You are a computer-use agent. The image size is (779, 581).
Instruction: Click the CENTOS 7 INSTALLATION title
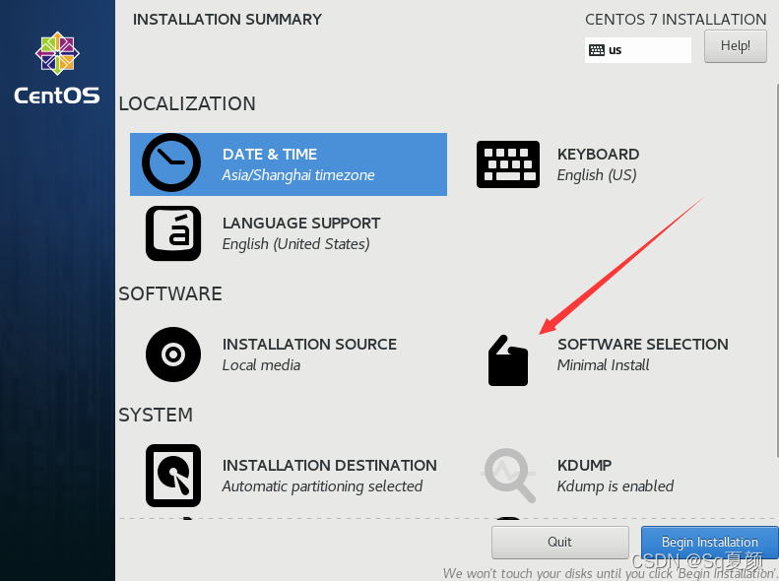[676, 20]
